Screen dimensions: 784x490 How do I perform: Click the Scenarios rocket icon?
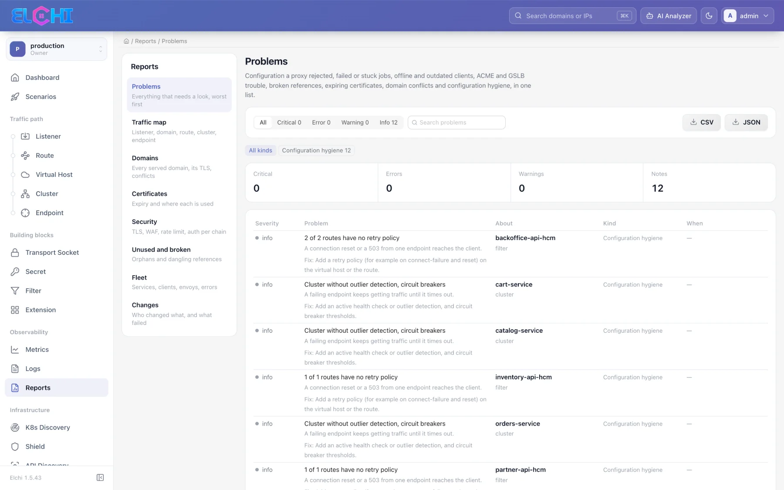(15, 97)
